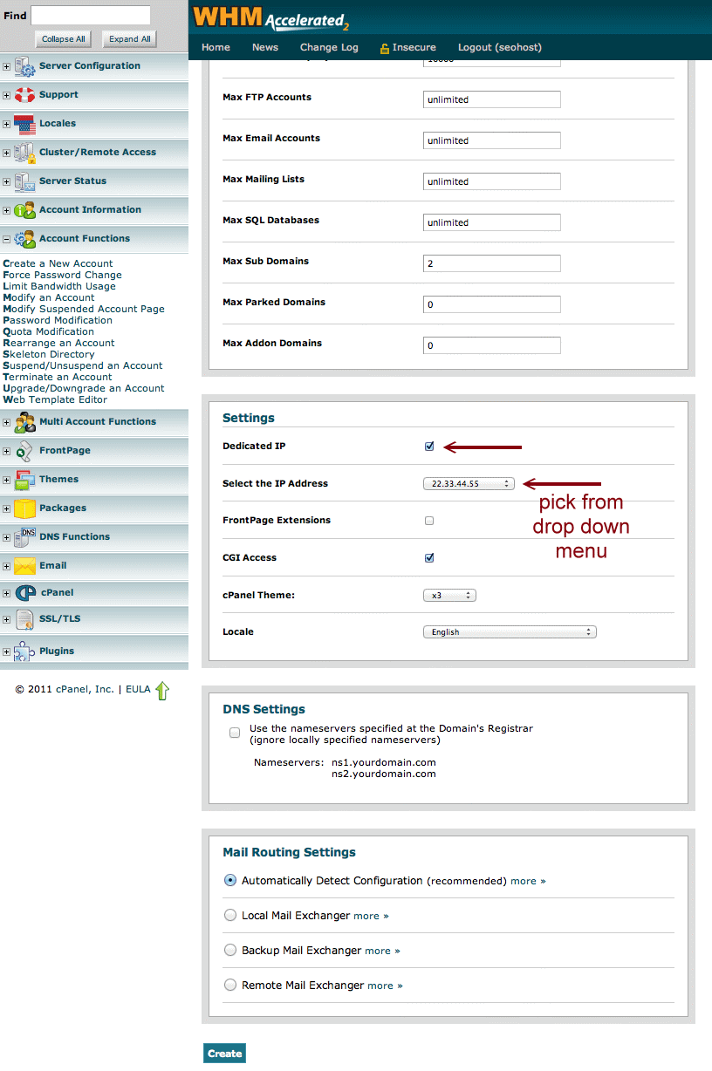Open Upgrade/Downgrade an Account link

[84, 388]
